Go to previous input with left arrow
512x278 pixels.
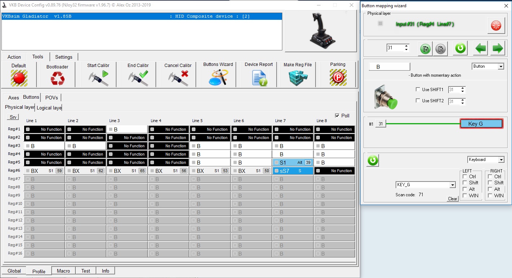click(481, 48)
